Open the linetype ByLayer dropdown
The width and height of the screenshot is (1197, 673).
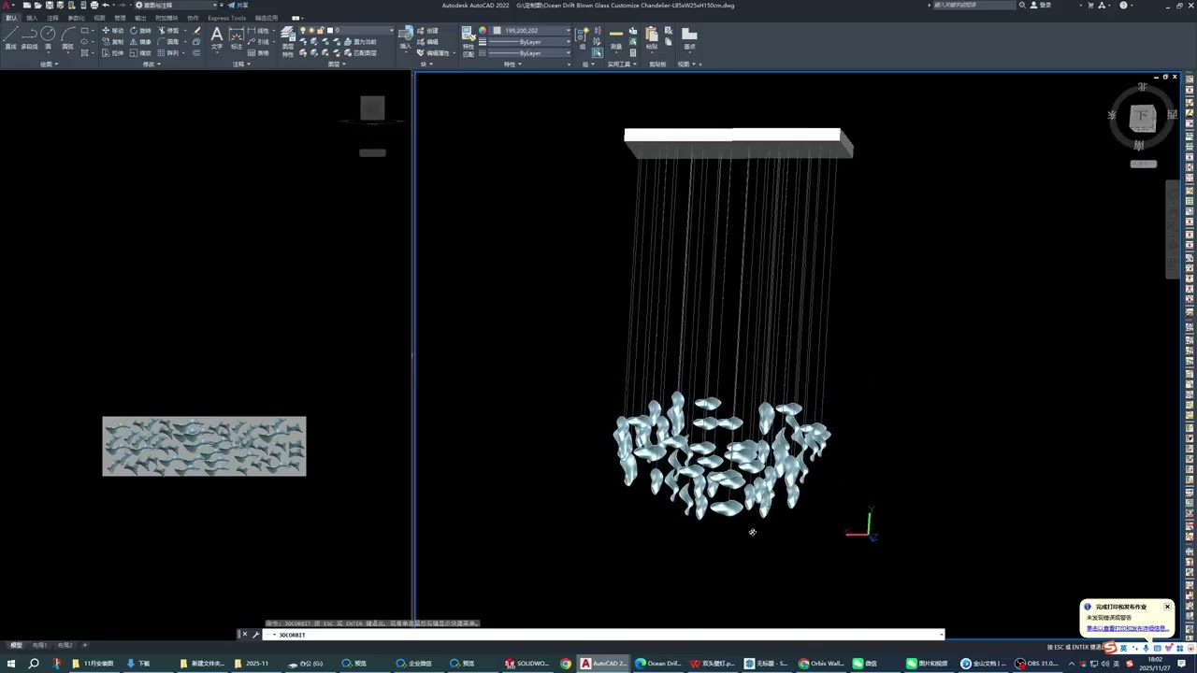pyautogui.click(x=529, y=53)
